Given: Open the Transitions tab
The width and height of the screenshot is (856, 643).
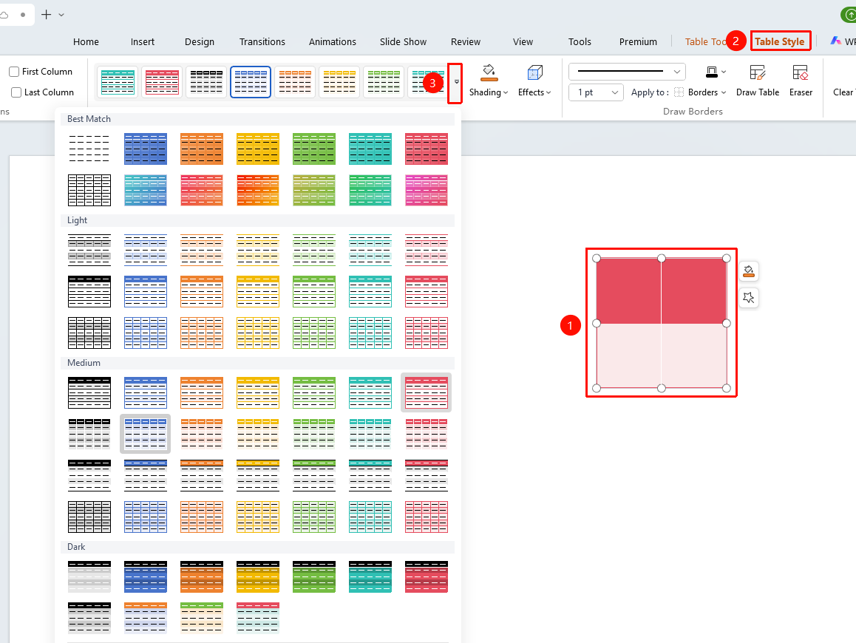Looking at the screenshot, I should point(262,41).
